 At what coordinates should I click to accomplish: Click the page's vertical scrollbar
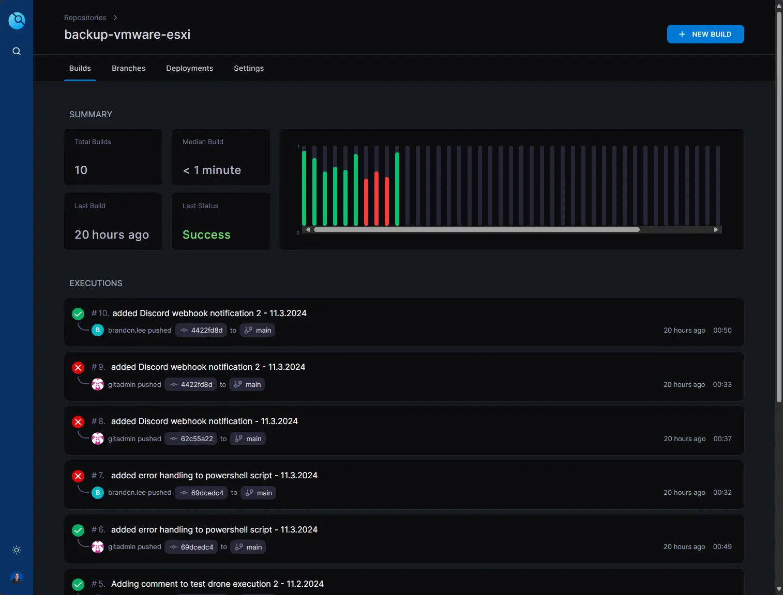click(x=779, y=207)
